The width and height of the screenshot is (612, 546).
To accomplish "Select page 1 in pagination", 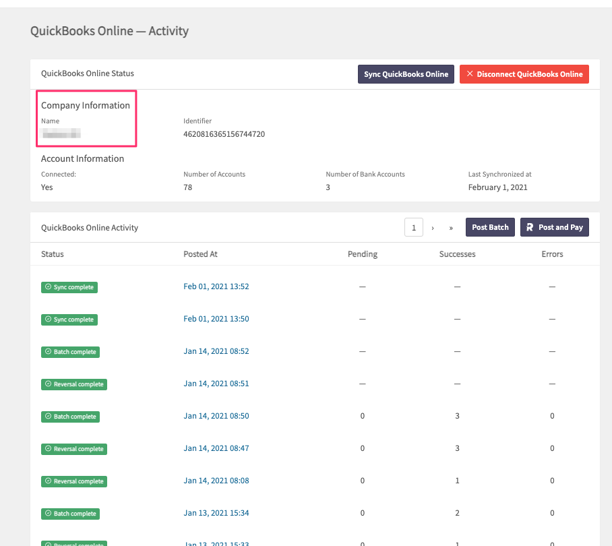I will coord(414,227).
